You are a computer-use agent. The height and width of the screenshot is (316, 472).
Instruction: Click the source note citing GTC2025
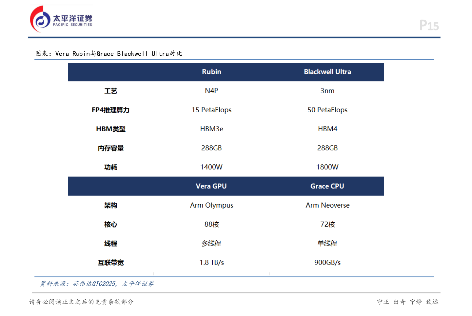point(97,284)
